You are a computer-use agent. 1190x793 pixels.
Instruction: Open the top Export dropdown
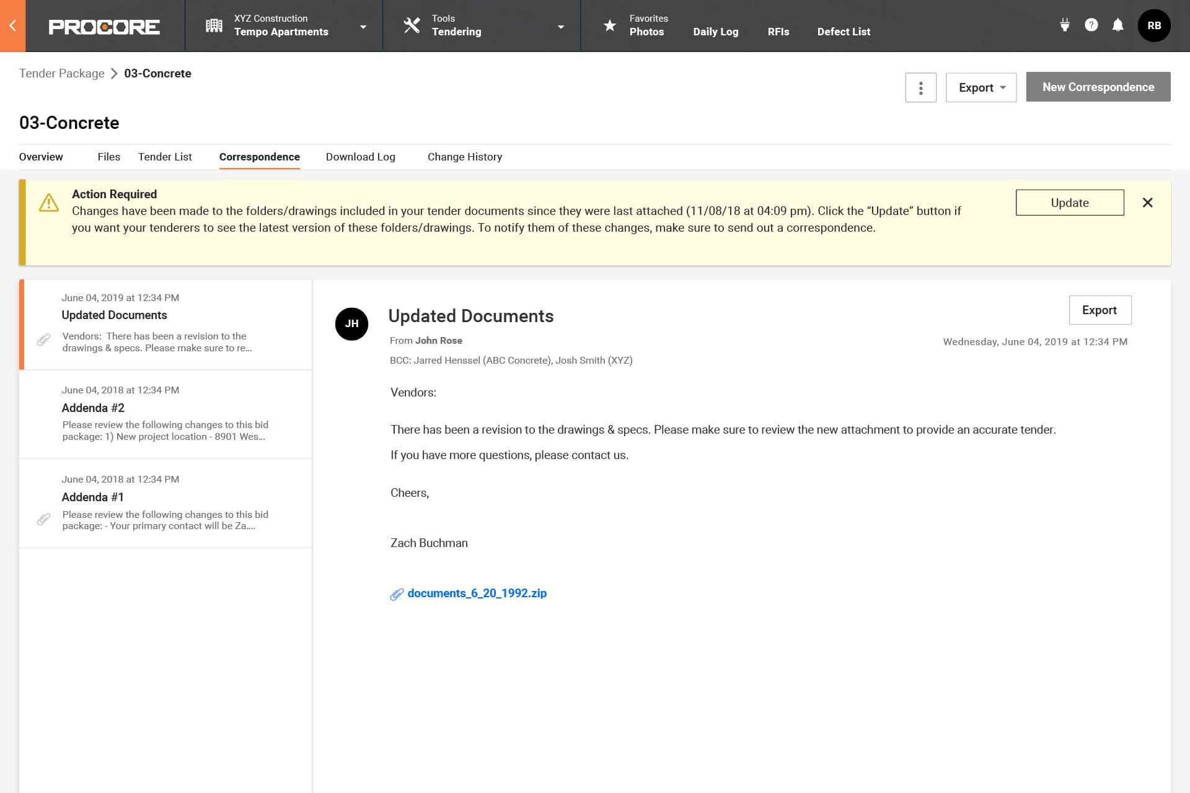[x=981, y=87]
